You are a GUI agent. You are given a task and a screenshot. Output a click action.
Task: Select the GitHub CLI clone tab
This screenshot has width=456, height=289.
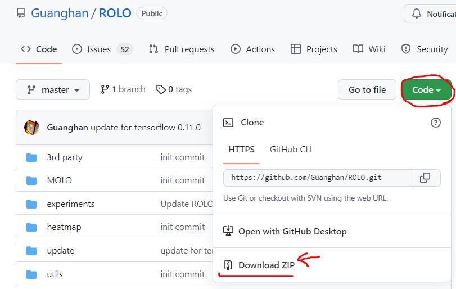coord(291,150)
